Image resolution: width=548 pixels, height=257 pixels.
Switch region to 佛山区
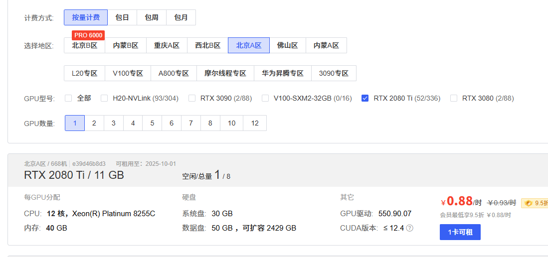click(x=288, y=45)
